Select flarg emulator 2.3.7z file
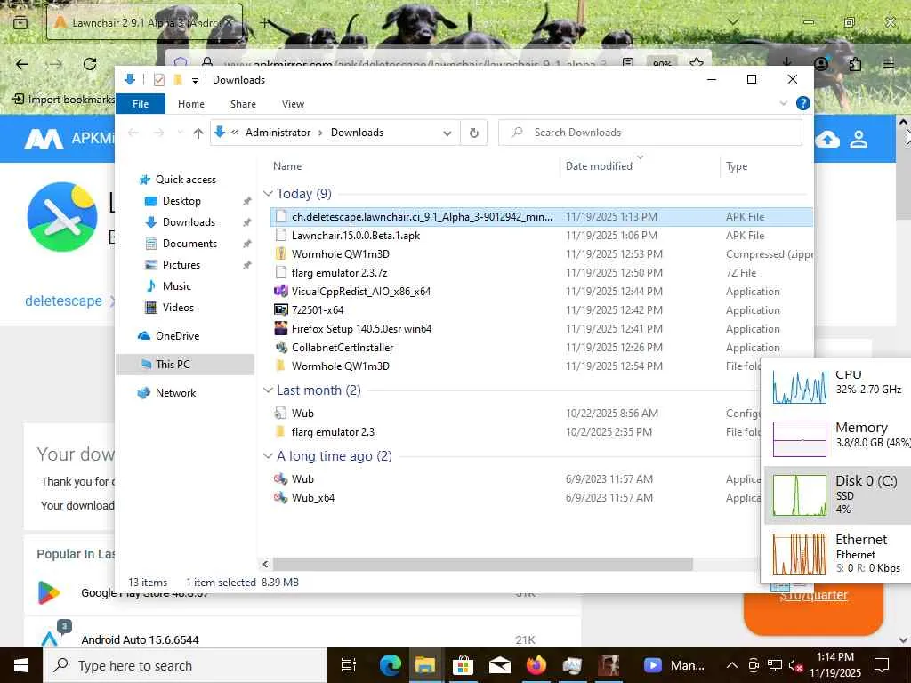The image size is (911, 683). click(339, 272)
